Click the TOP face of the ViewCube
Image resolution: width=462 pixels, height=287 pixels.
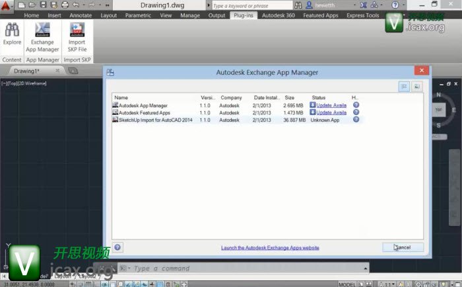click(x=438, y=110)
